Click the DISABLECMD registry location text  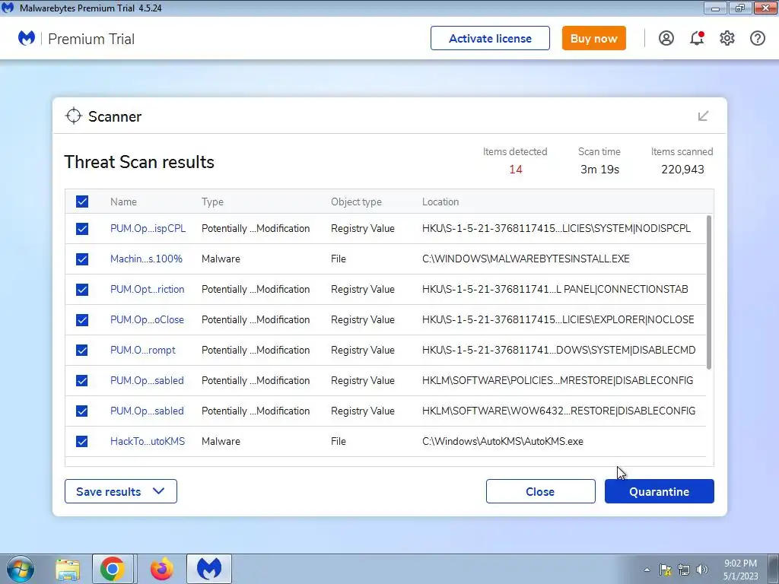click(559, 350)
